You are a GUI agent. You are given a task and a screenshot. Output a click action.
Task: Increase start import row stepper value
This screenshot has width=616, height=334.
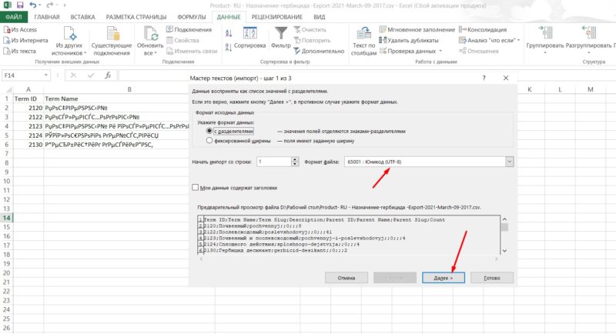click(295, 159)
